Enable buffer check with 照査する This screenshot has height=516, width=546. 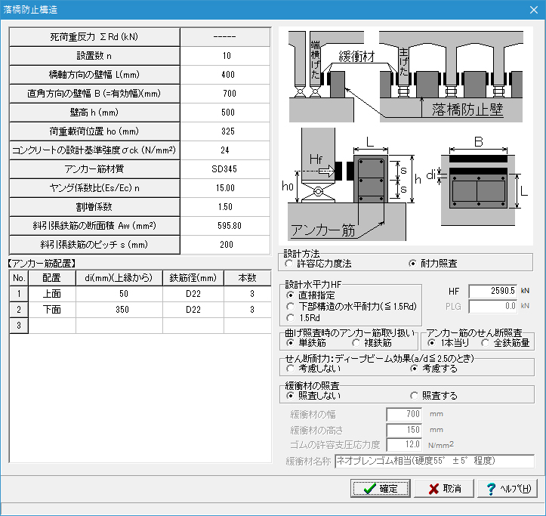click(x=415, y=395)
